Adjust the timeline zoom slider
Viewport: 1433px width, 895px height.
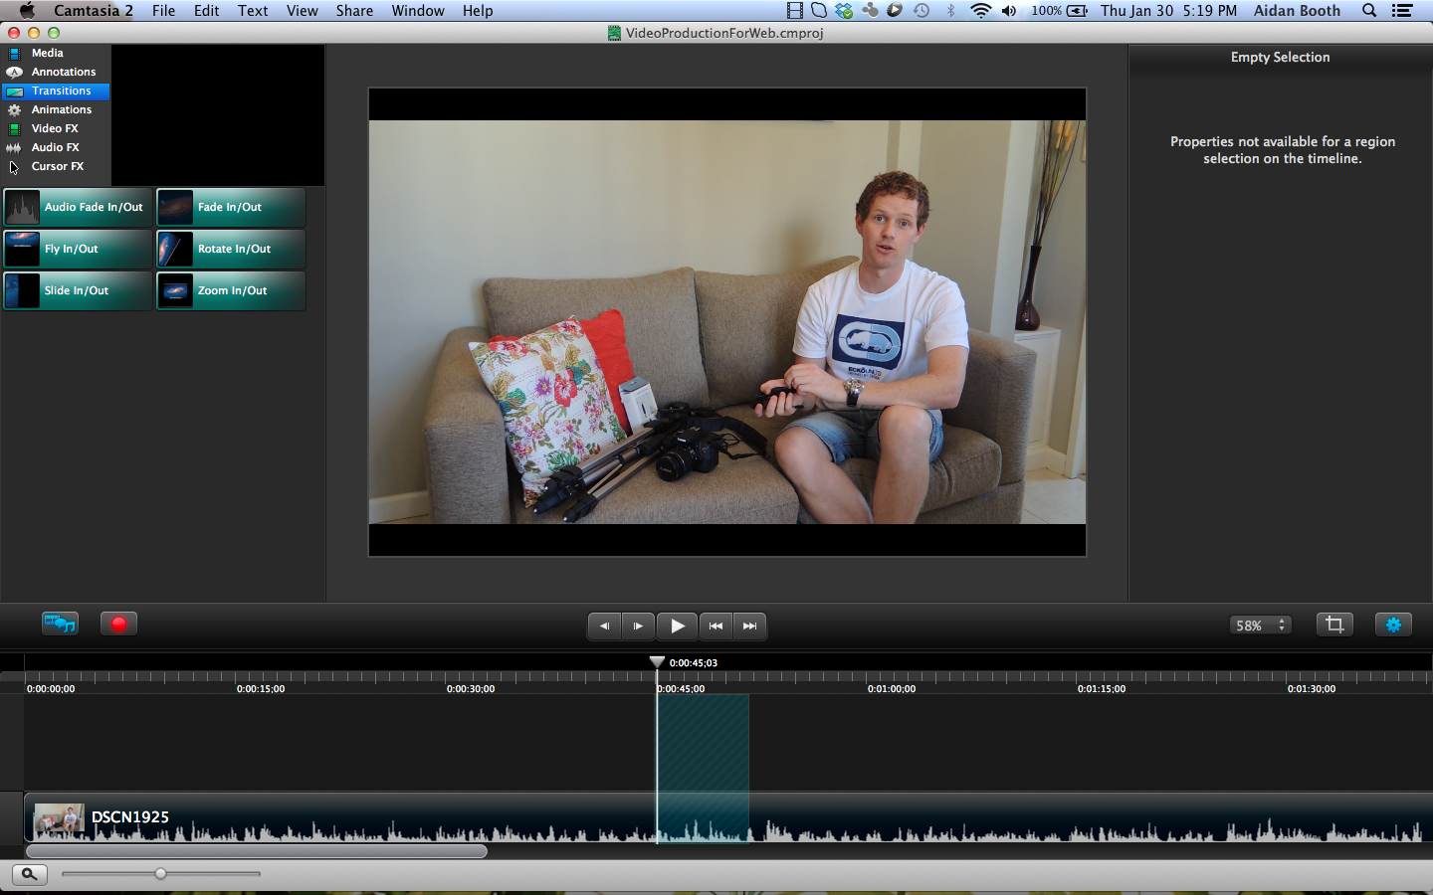(160, 874)
